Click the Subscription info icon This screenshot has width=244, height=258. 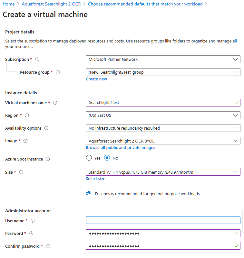37,60
